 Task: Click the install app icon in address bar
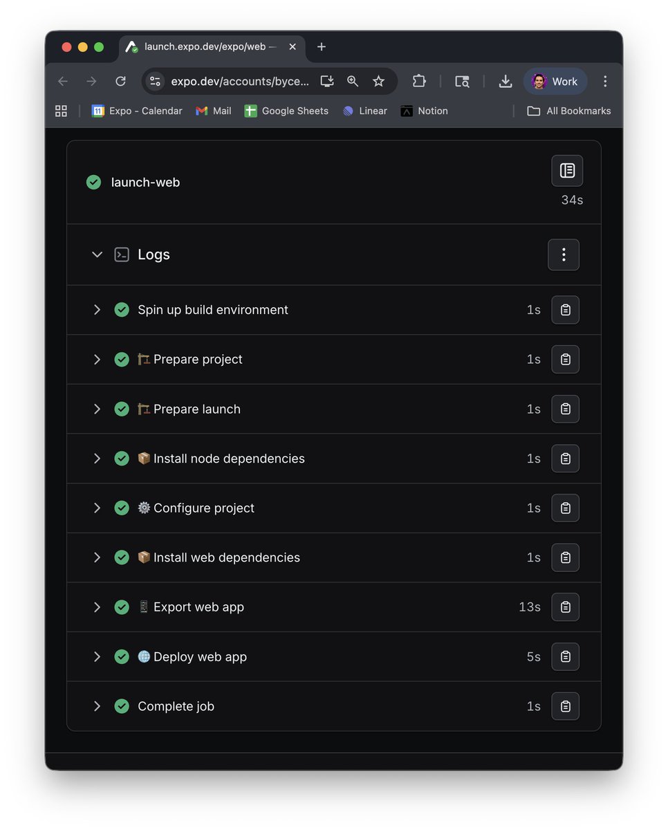click(327, 82)
